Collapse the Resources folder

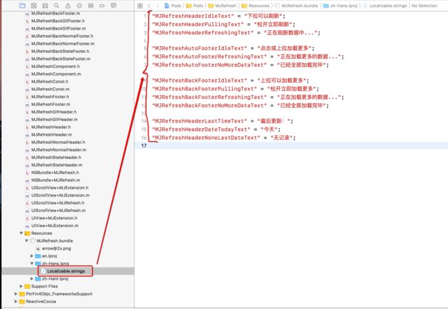pos(21,233)
